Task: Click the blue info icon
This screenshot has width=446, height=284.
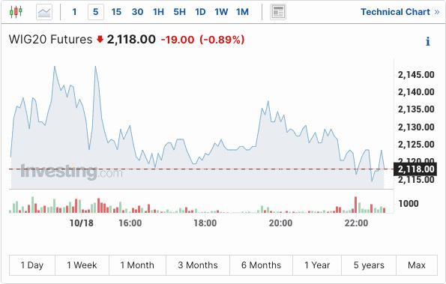Action: coord(428,41)
